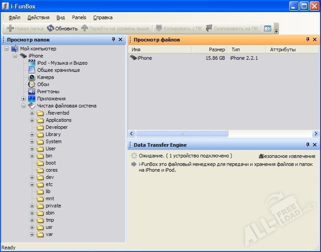Pin the Просмотр папок panel

[113, 40]
